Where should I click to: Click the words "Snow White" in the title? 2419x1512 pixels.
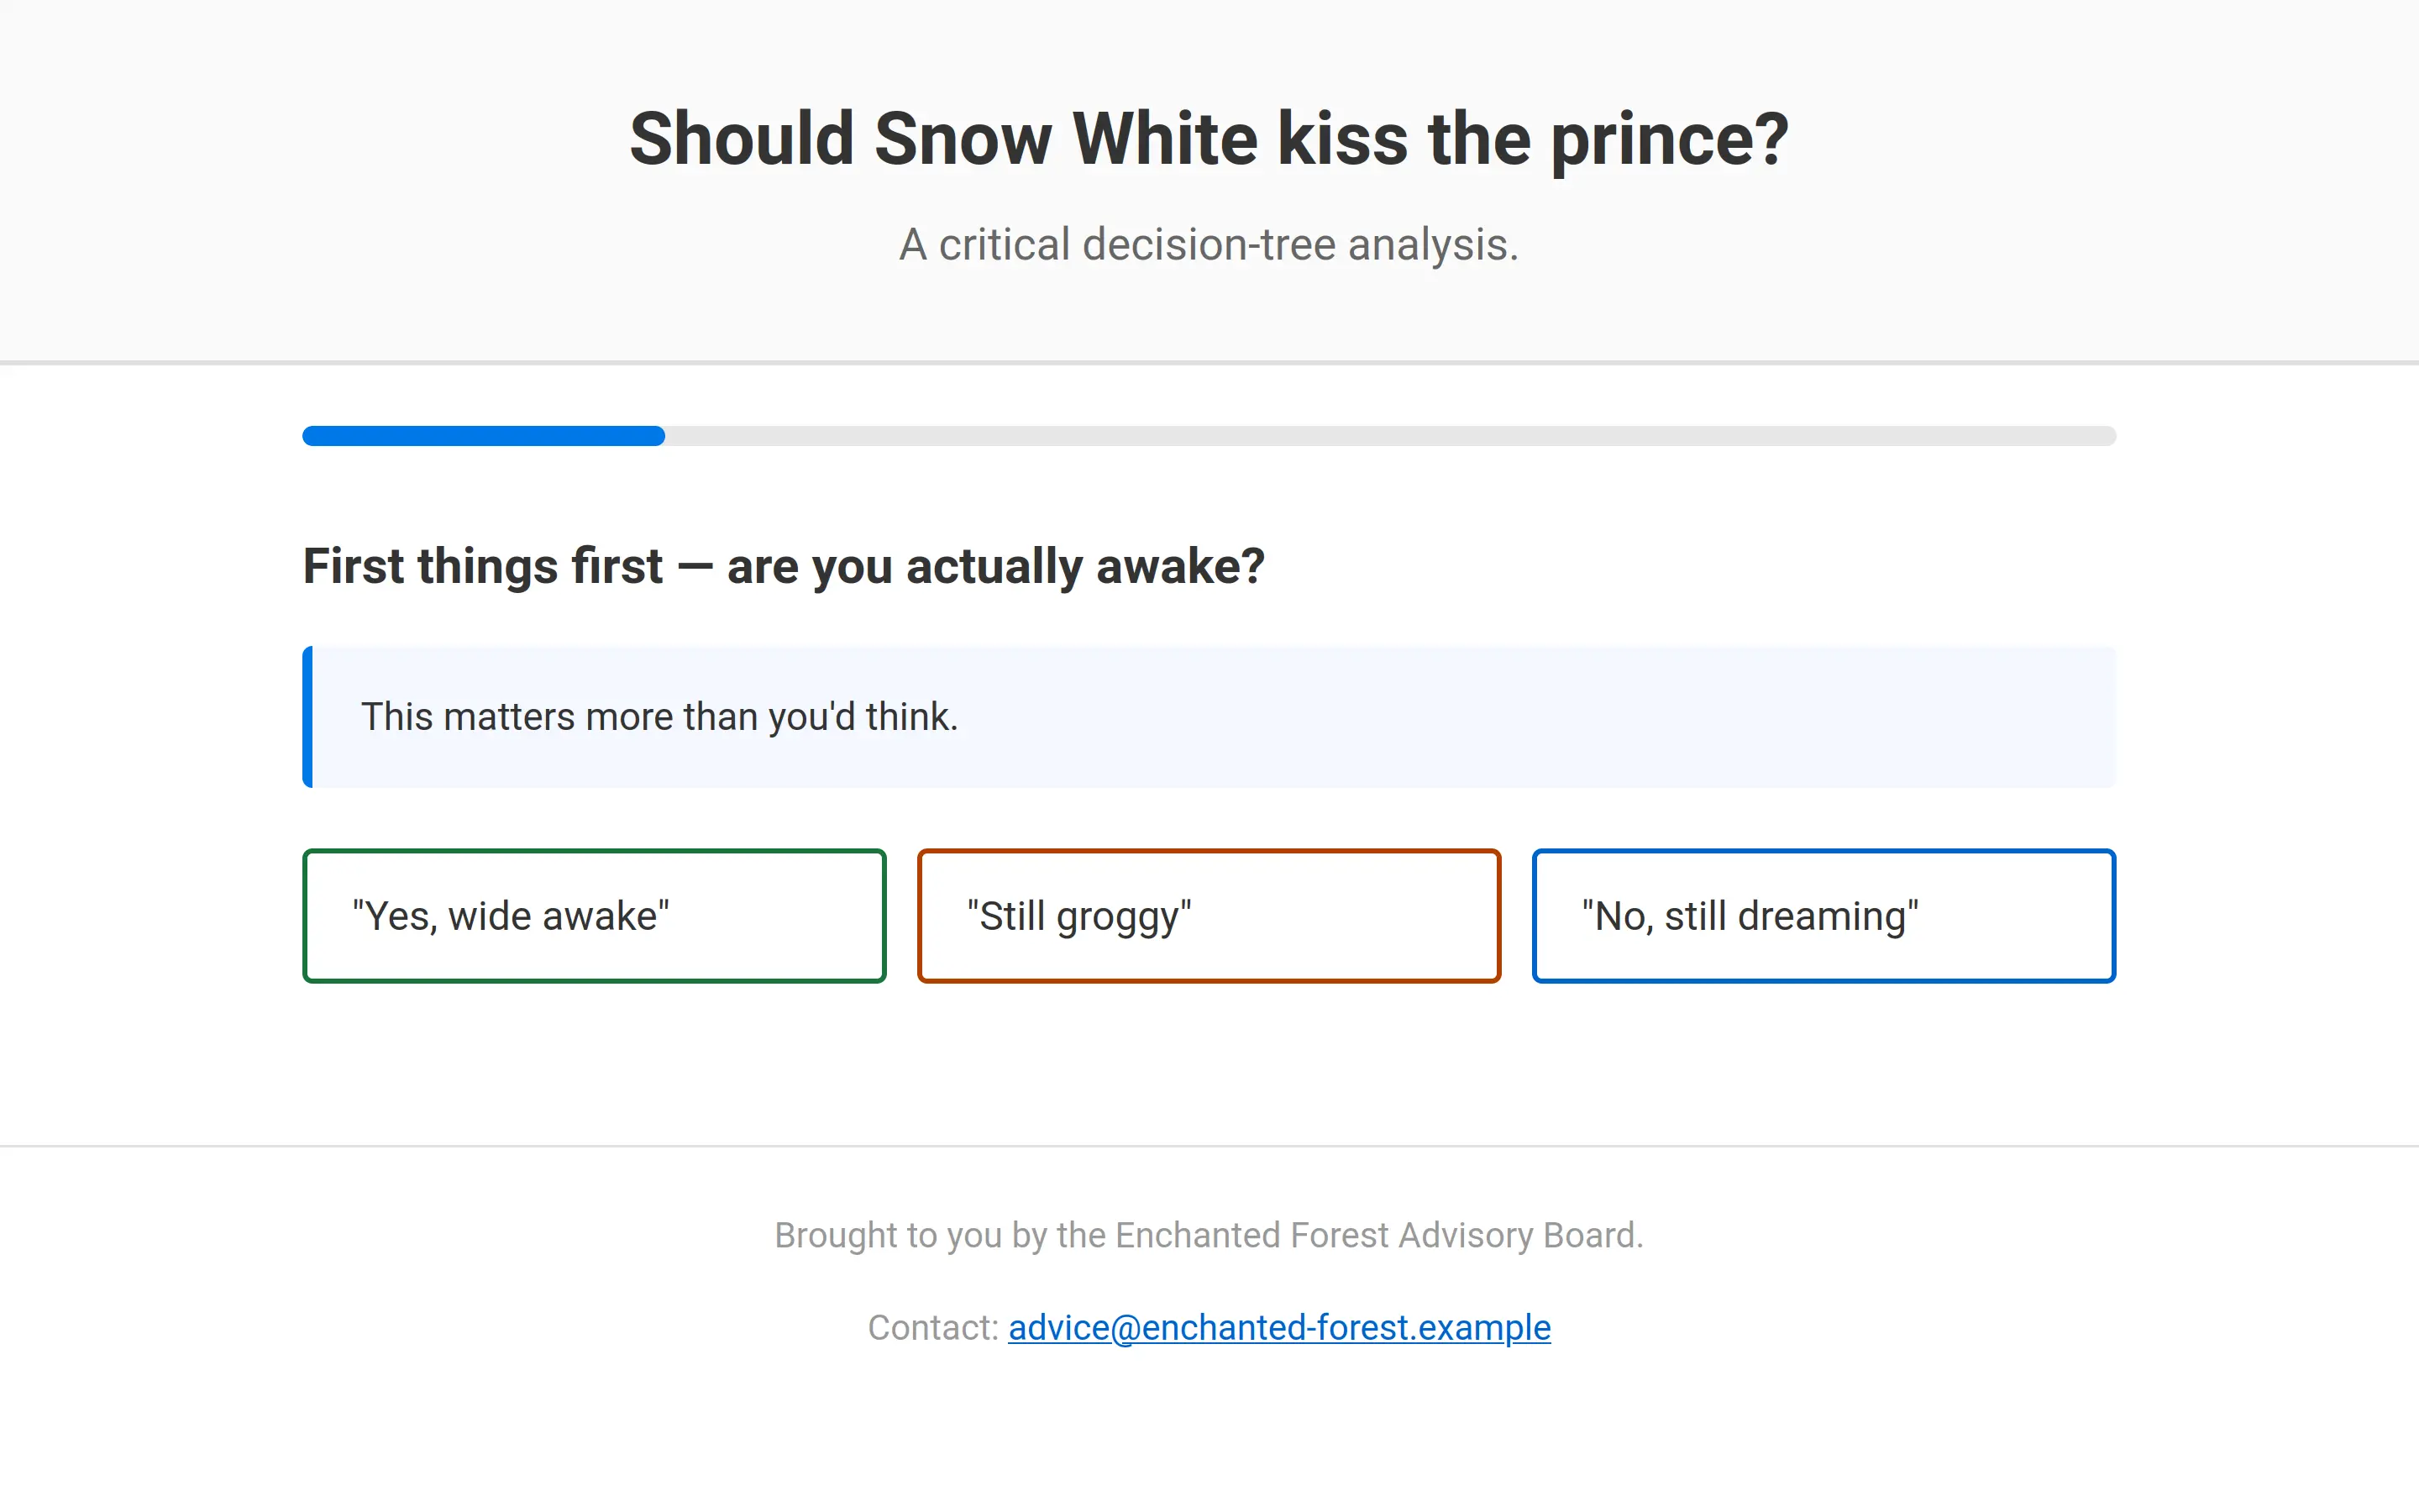point(1064,138)
